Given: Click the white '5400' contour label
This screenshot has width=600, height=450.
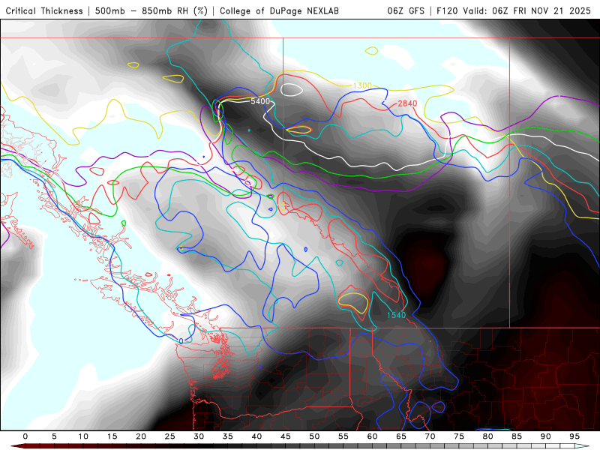Looking at the screenshot, I should tap(260, 101).
